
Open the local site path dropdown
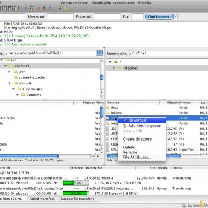[100, 53]
